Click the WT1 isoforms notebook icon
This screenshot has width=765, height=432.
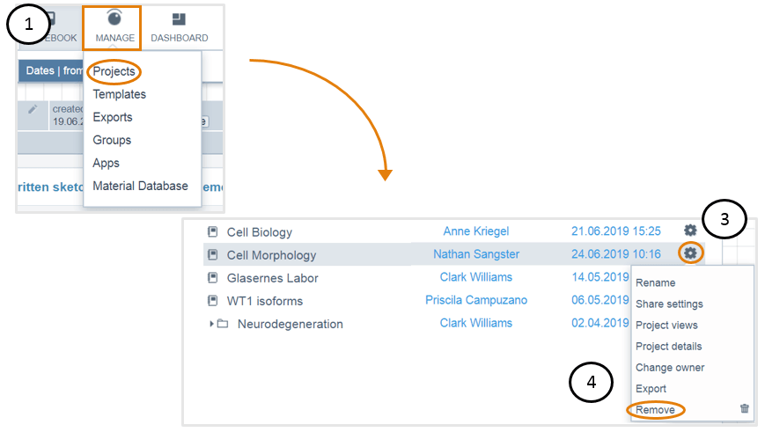[213, 301]
